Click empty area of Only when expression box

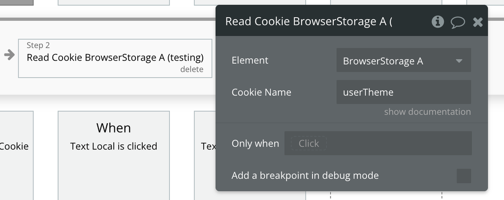(x=399, y=143)
